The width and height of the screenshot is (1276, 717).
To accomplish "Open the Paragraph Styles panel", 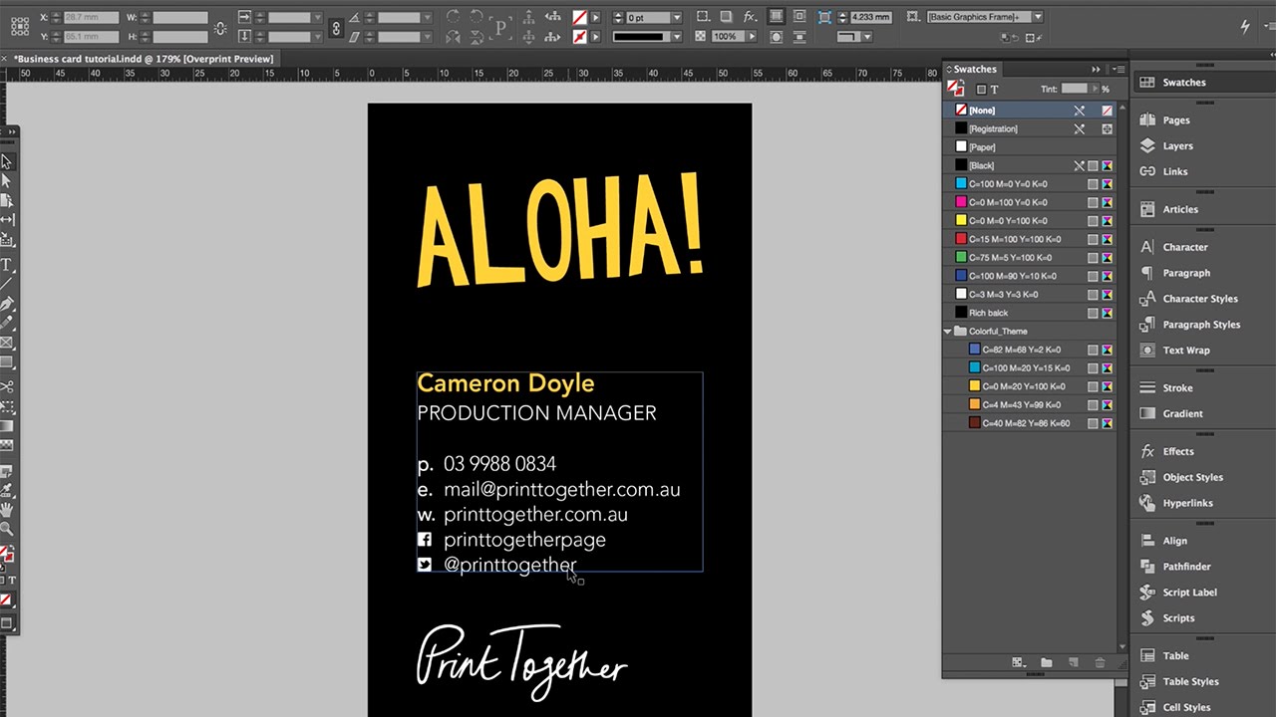I will (1201, 325).
